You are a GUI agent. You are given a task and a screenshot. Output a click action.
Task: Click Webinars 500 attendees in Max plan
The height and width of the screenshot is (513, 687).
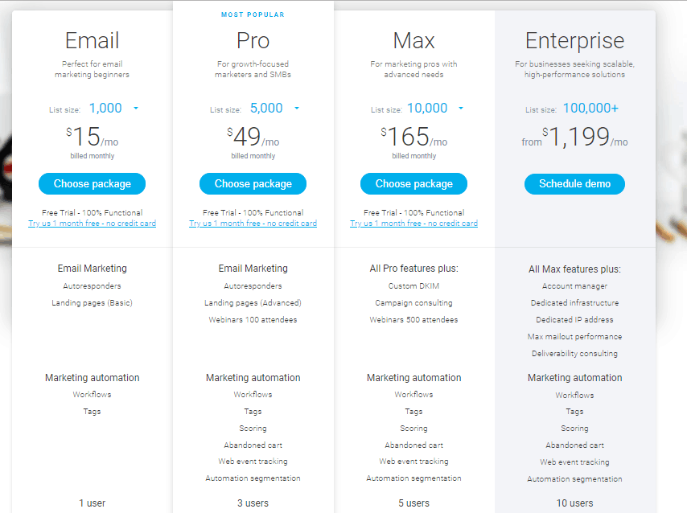click(x=413, y=320)
